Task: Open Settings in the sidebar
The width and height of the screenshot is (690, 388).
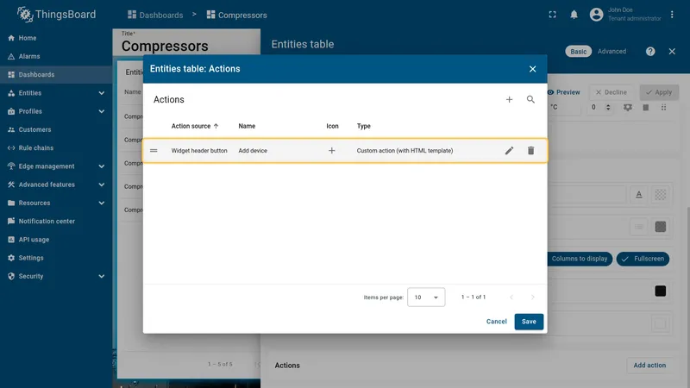Action: tap(56, 258)
